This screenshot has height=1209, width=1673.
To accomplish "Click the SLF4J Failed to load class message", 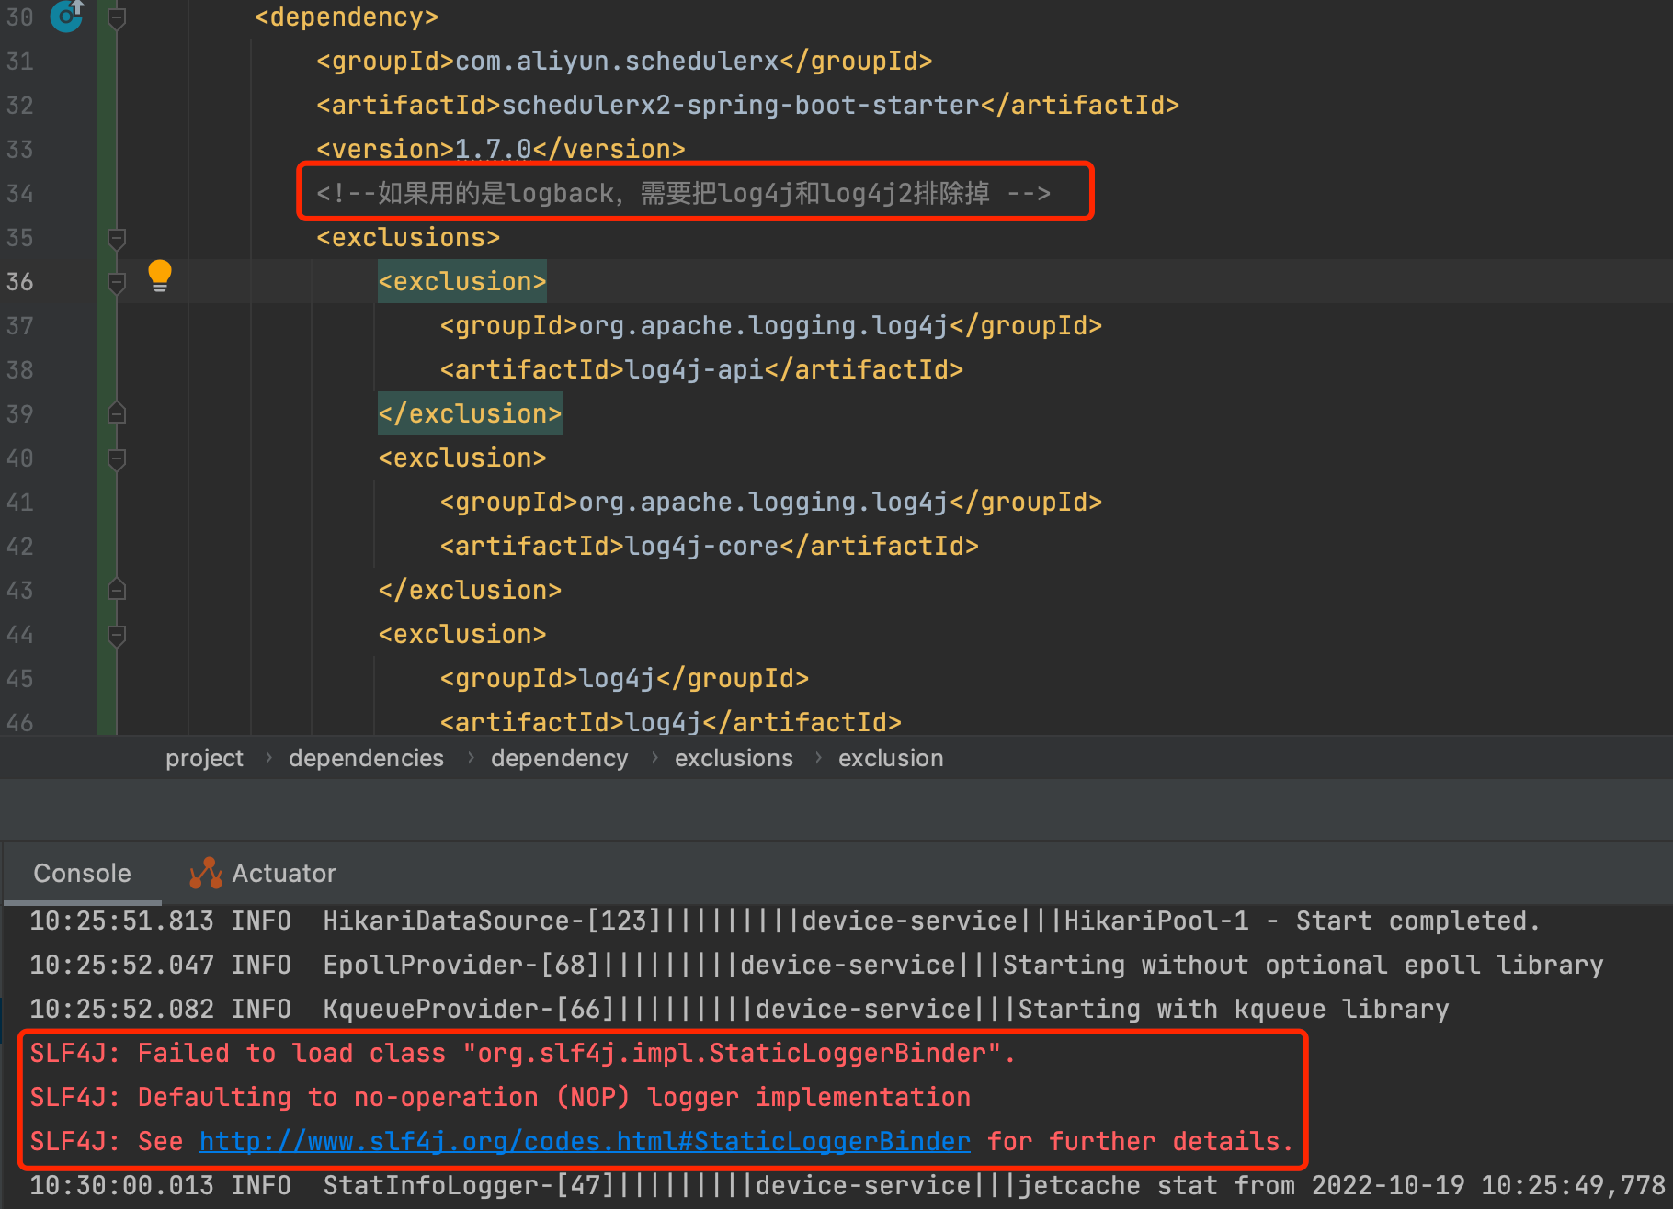I will [x=522, y=1053].
